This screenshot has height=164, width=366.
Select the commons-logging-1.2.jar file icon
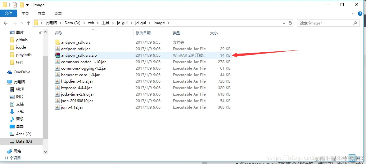pyautogui.click(x=57, y=68)
